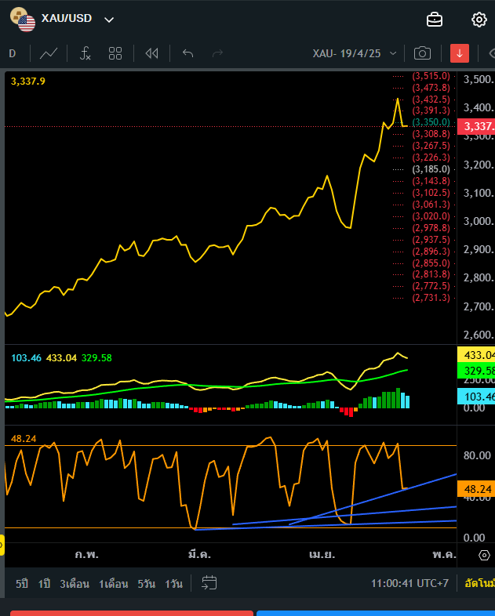Click the yellow side panel expander tab

click(2, 545)
